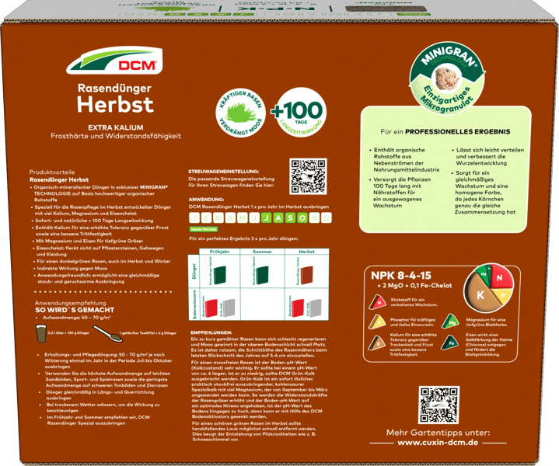Click the 'Indirekte Wirkung gegen Moos' bullet

pos(72,268)
